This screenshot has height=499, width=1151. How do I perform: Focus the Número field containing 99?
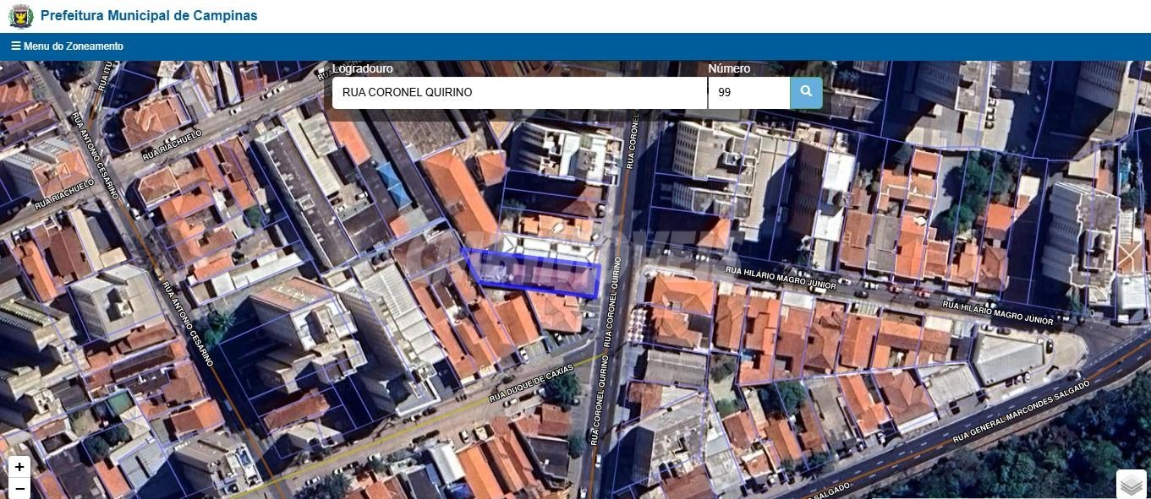748,93
